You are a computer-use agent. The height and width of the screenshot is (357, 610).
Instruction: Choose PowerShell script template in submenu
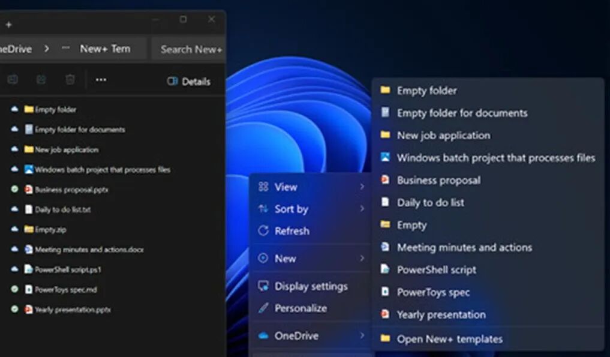pyautogui.click(x=488, y=270)
